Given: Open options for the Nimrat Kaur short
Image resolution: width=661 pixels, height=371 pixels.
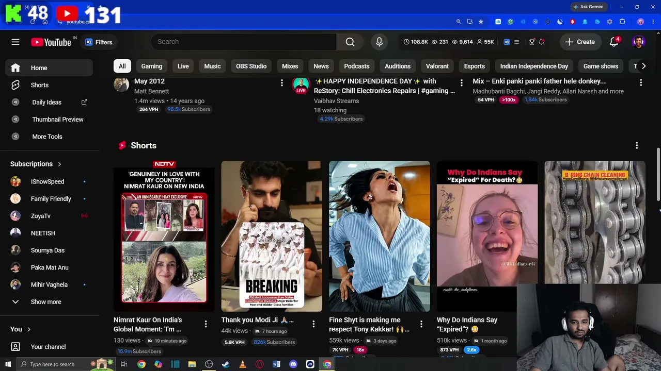Looking at the screenshot, I should tap(206, 324).
